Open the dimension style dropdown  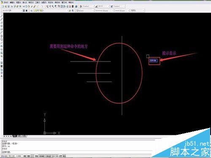pos(103,6)
